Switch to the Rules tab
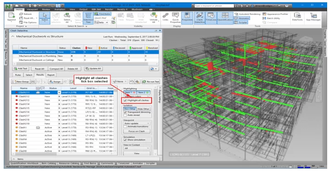This screenshot has width=329, height=171. click(x=18, y=75)
